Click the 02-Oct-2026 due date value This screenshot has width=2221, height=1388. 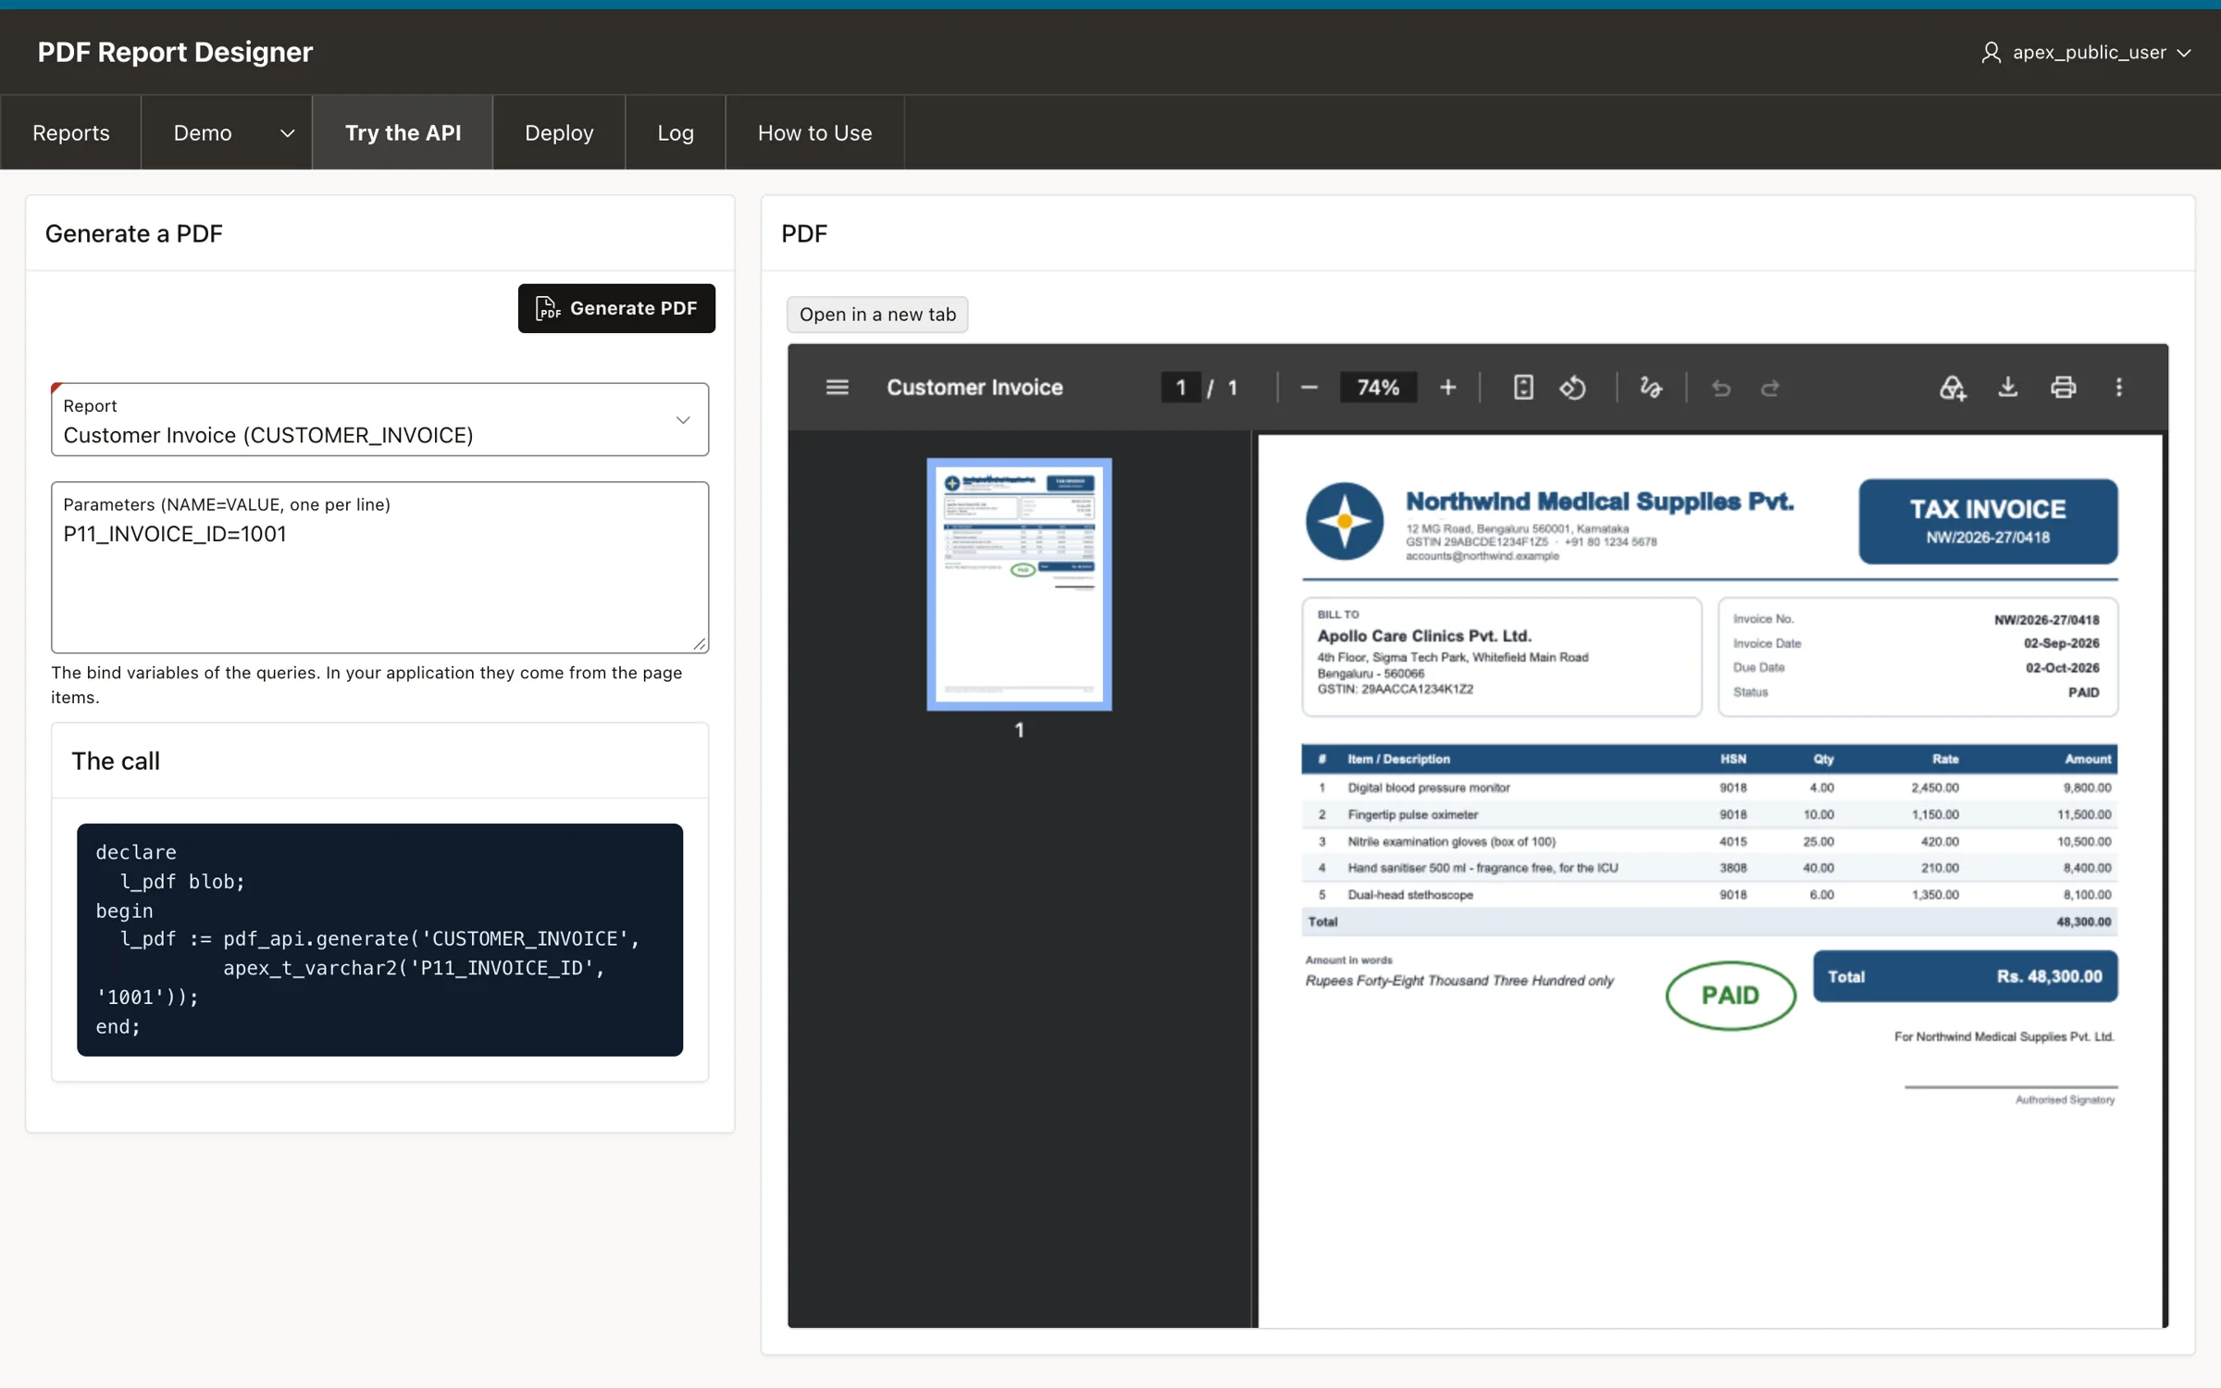tap(2062, 668)
